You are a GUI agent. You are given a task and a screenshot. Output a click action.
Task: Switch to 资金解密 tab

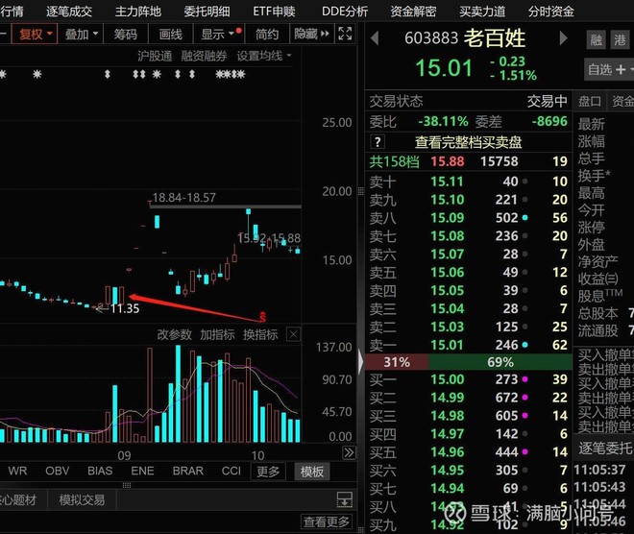click(413, 12)
